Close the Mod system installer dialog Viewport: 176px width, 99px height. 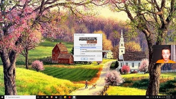pos(101,35)
